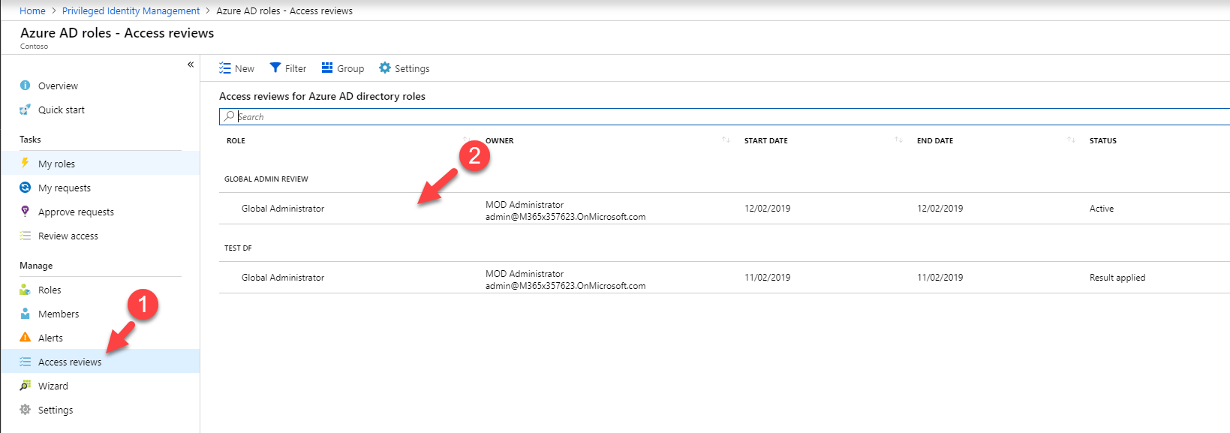This screenshot has width=1230, height=433.
Task: Sort by the Role column arrows
Action: [x=467, y=140]
